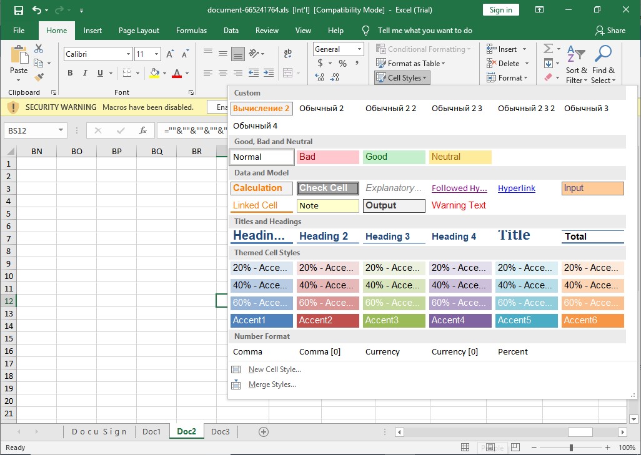Image resolution: width=641 pixels, height=455 pixels.
Task: Click the Normal view icon in status bar
Action: [465, 448]
